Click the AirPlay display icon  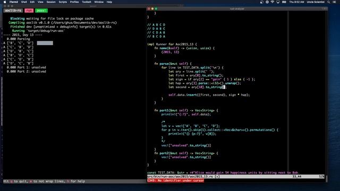(x=278, y=2)
